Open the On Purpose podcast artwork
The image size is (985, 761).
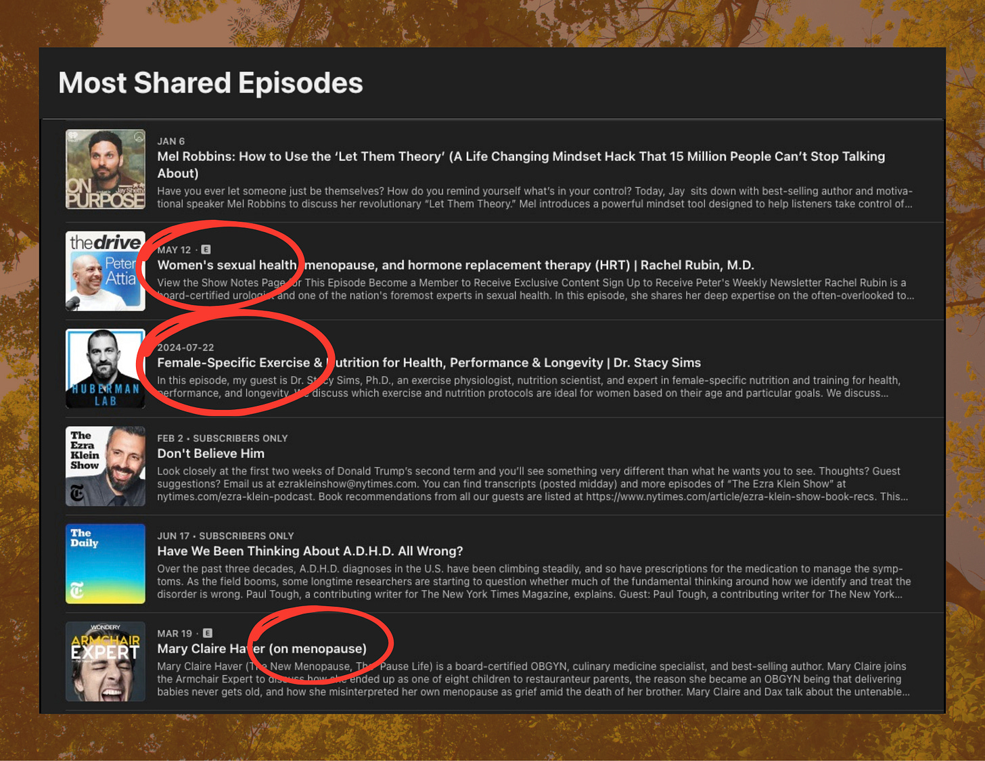pyautogui.click(x=105, y=169)
